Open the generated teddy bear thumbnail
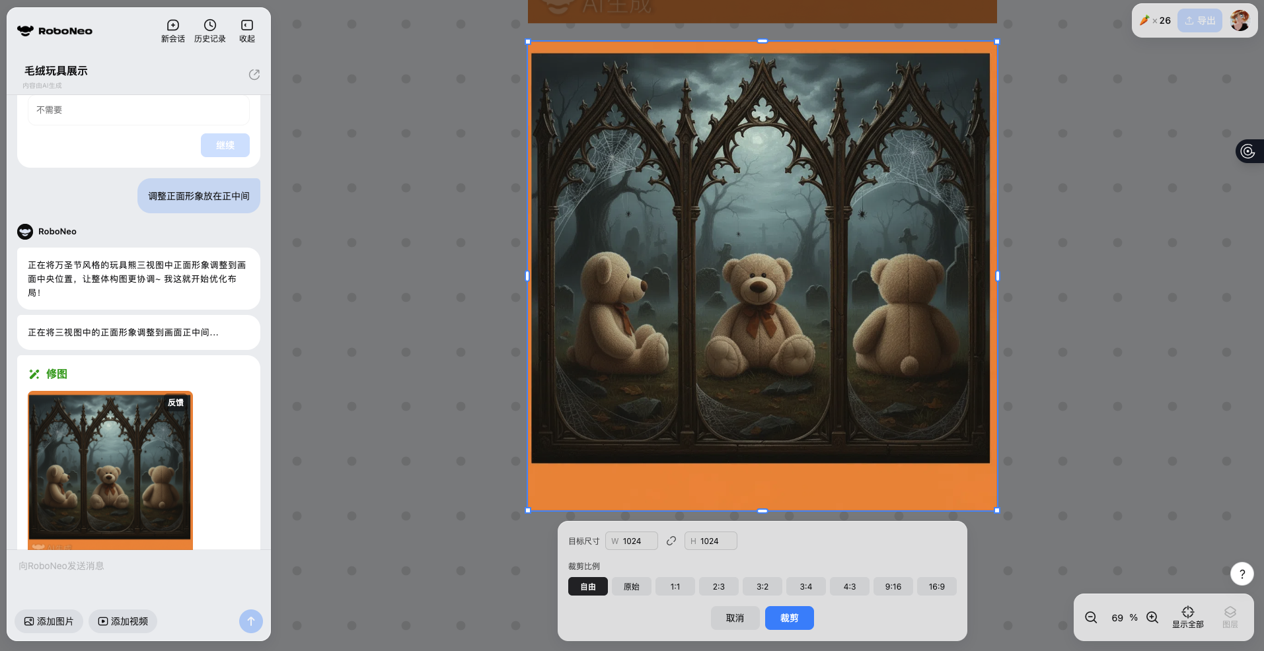1264x651 pixels. point(110,467)
